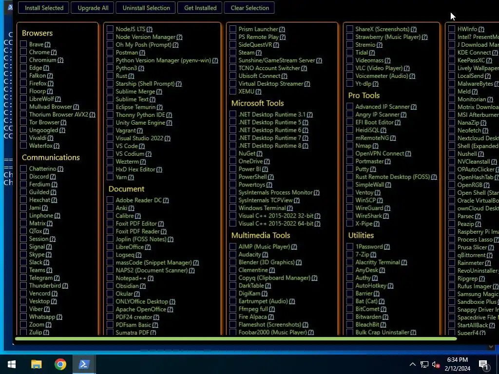
Task: Click the PowerShell taskbar icon
Action: tap(84, 364)
